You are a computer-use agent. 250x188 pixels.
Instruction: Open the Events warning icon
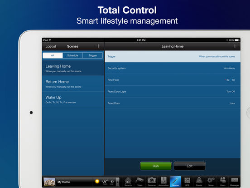click(x=199, y=182)
